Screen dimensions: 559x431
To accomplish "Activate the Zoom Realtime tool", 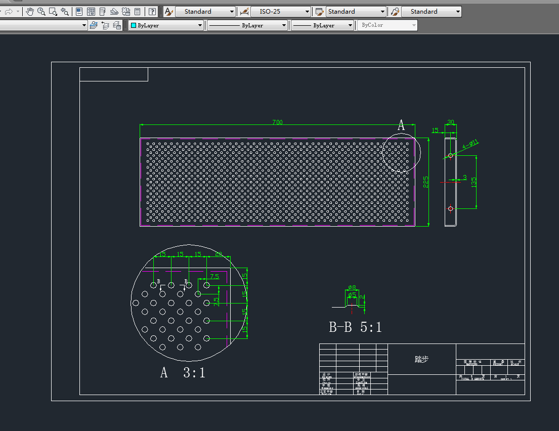I will pyautogui.click(x=41, y=12).
